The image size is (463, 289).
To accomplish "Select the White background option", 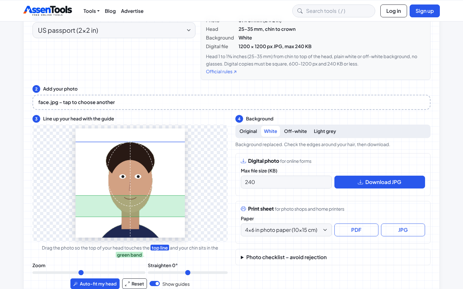I will point(270,131).
